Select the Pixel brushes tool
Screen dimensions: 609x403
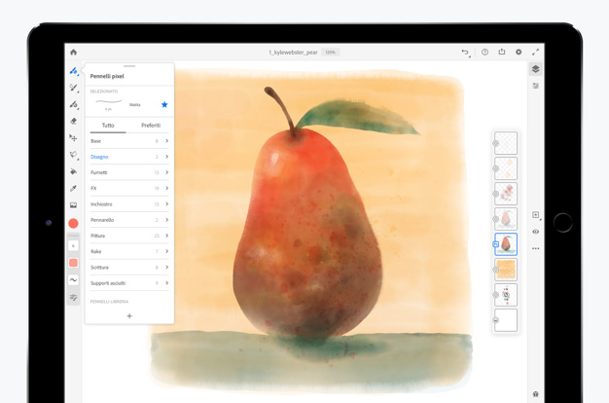tap(73, 71)
